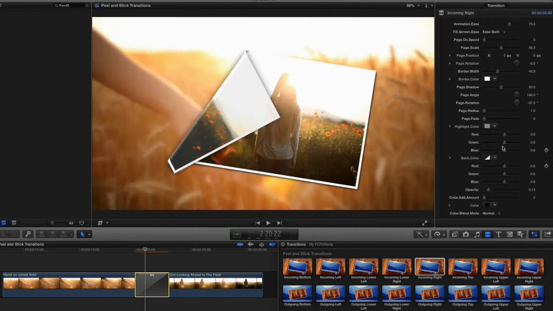553x311 pixels.
Task: Open the enhancement magic wand menu
Action: (x=421, y=234)
